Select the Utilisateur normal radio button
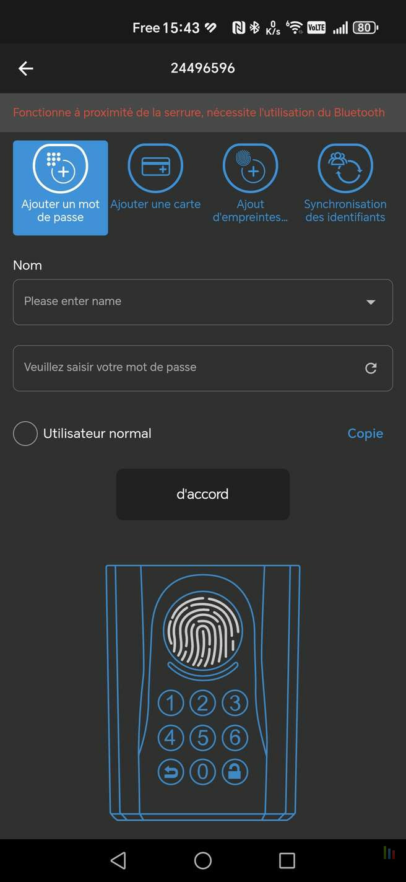 click(x=25, y=434)
